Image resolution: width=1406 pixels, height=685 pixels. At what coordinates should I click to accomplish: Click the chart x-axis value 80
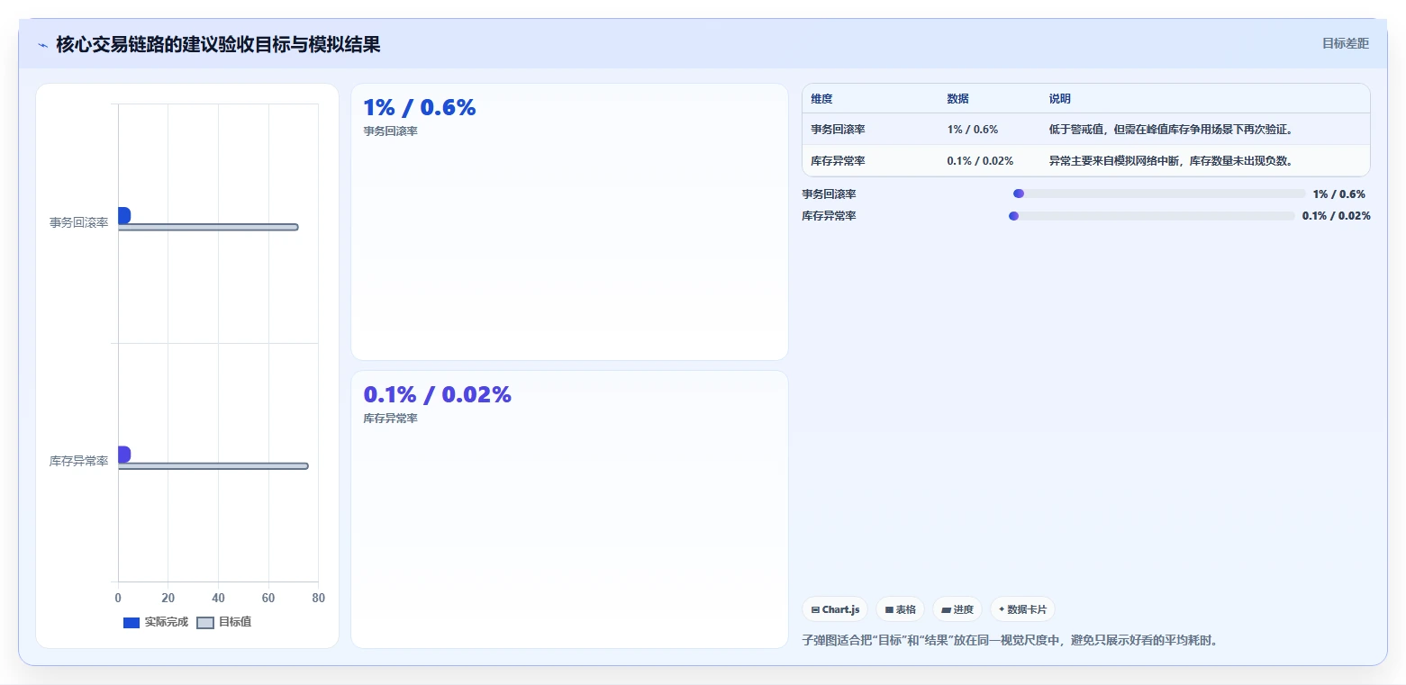[x=318, y=598]
